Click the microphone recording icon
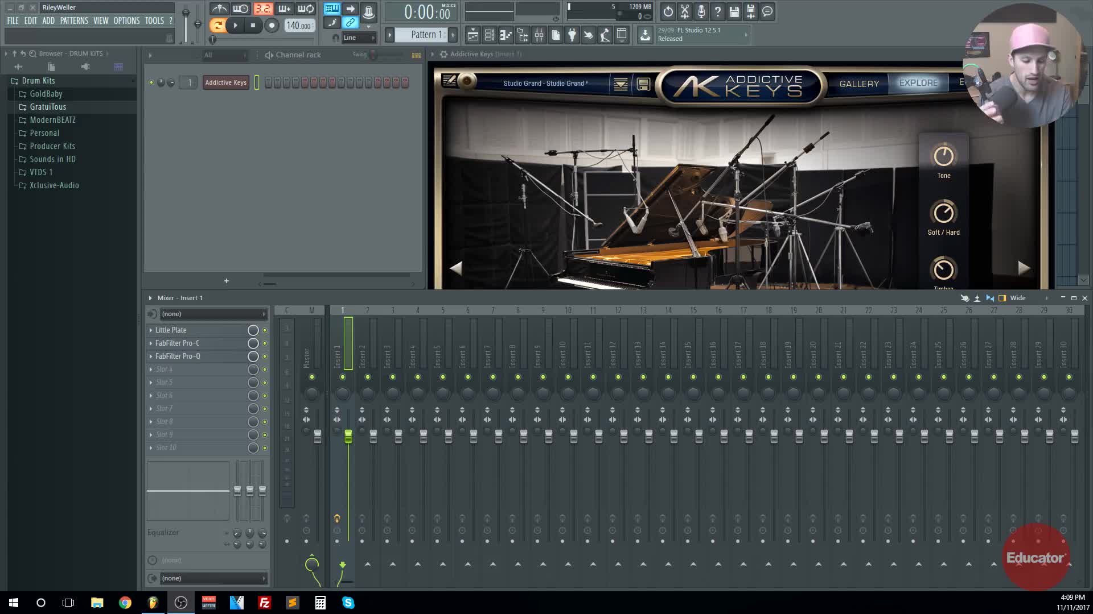1093x614 pixels. [x=701, y=11]
